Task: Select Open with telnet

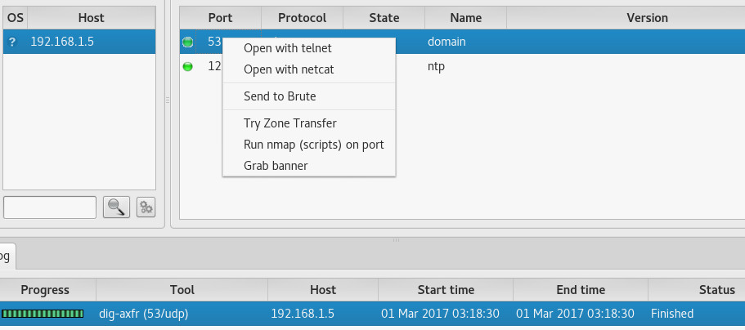Action: (x=287, y=48)
